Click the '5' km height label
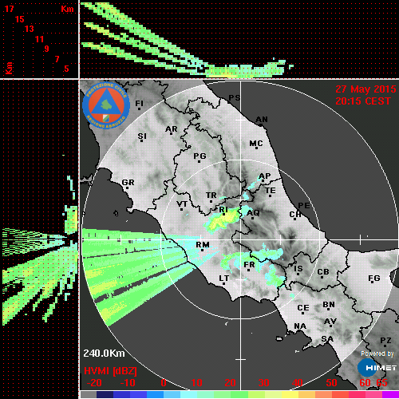This screenshot has height=399, width=399. point(66,69)
